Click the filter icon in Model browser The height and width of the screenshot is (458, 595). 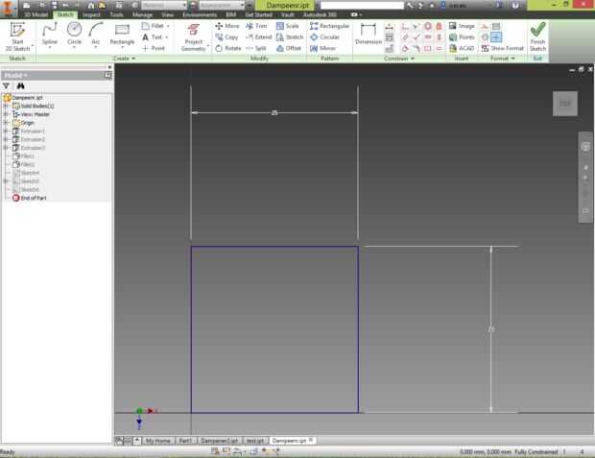coord(6,85)
